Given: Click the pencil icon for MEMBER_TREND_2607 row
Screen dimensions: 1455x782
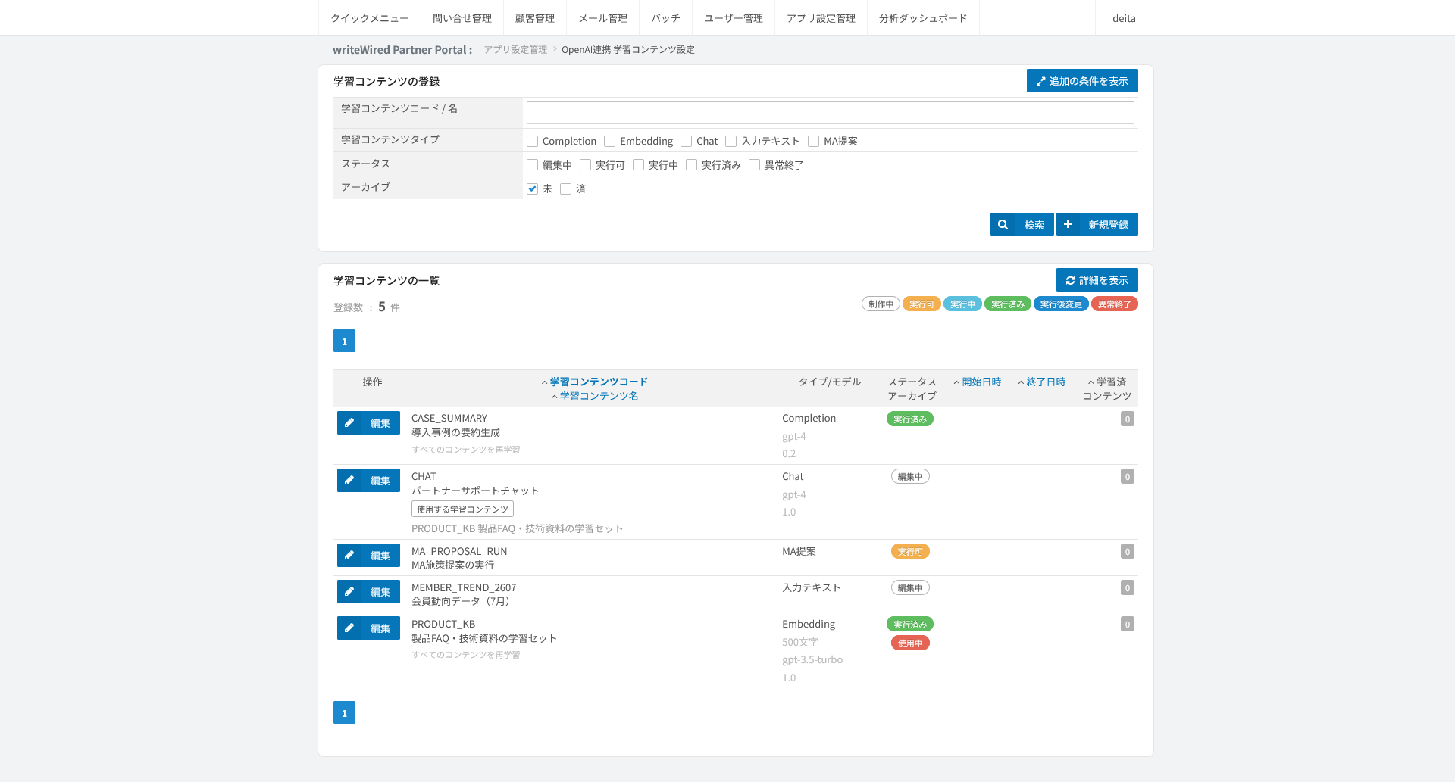Looking at the screenshot, I should pyautogui.click(x=349, y=591).
